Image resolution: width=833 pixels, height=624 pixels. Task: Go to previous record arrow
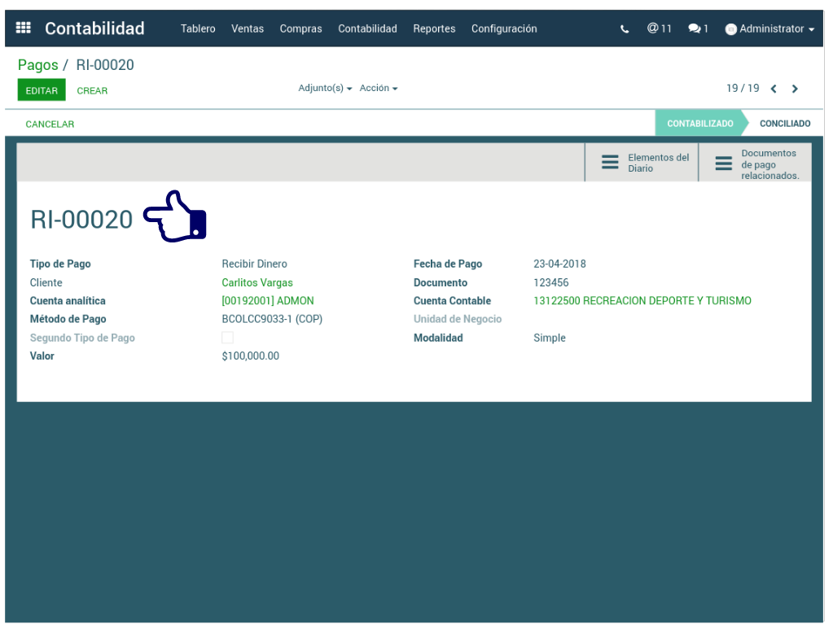(774, 89)
